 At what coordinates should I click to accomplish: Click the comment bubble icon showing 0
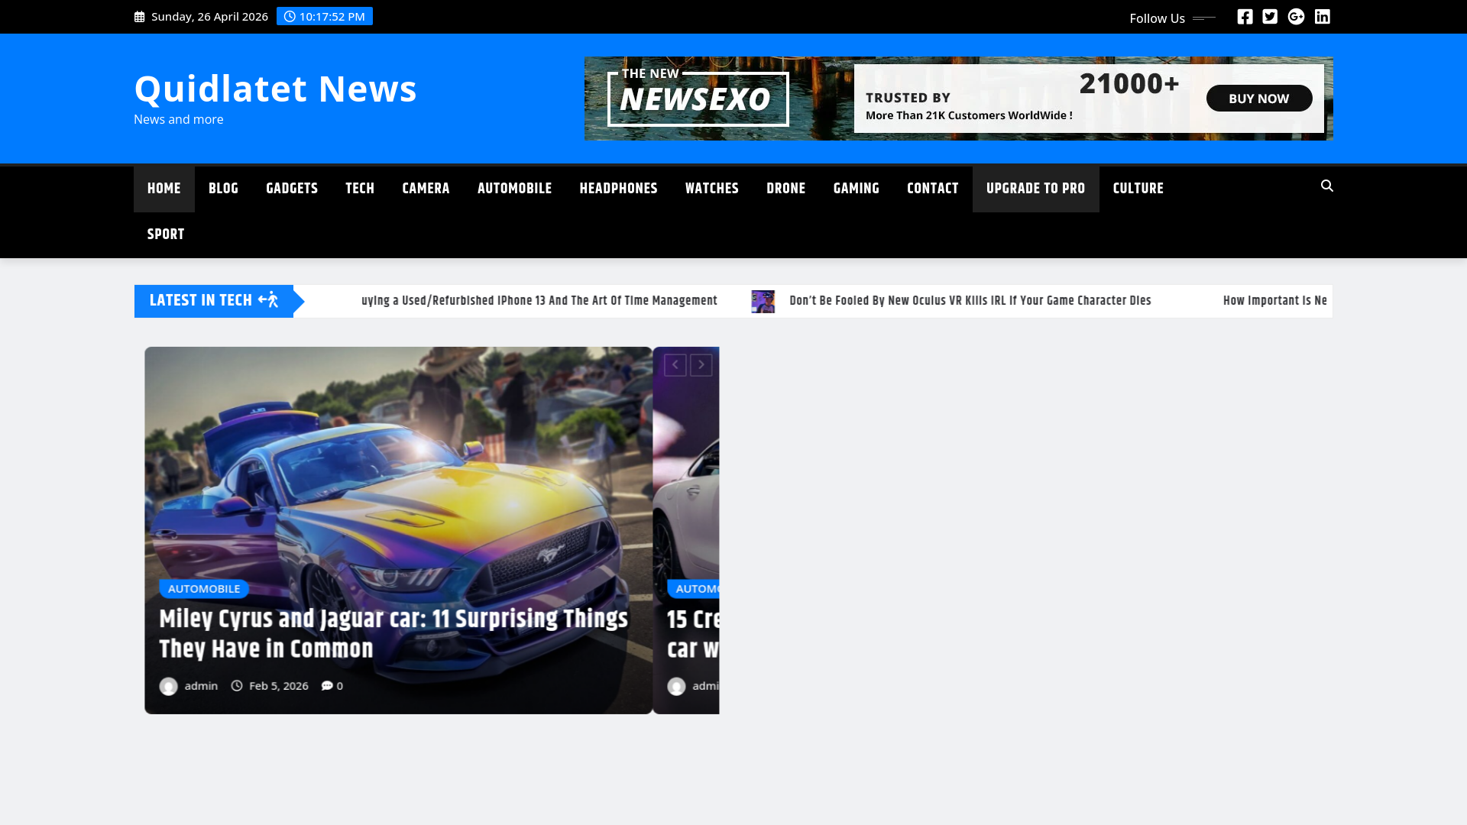click(327, 686)
